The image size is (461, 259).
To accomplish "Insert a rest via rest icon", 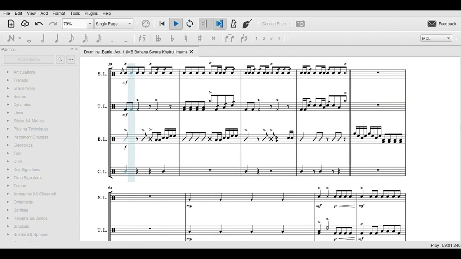I will click(142, 38).
